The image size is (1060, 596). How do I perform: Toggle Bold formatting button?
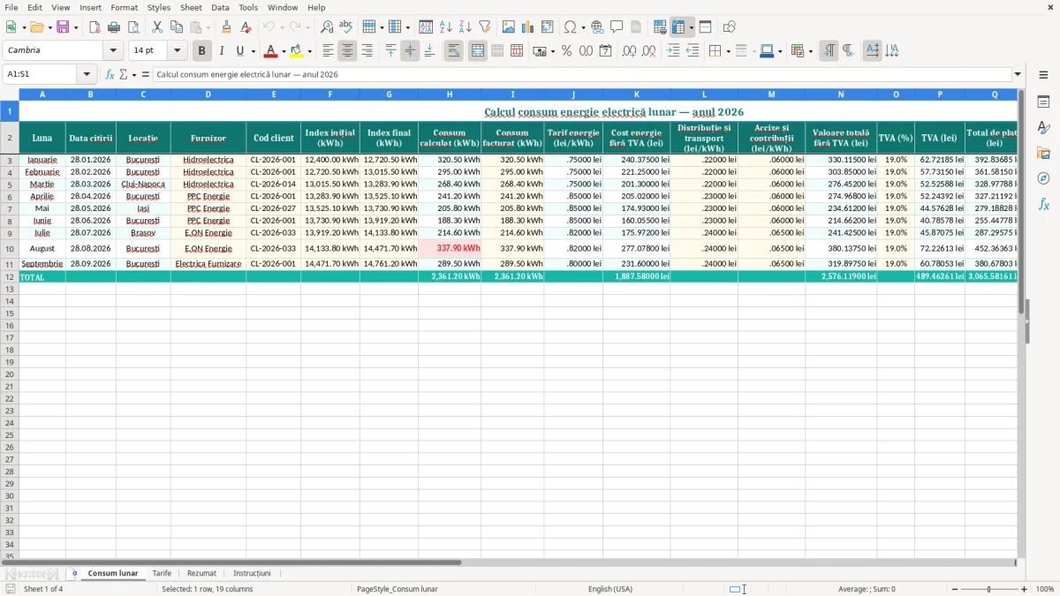202,51
